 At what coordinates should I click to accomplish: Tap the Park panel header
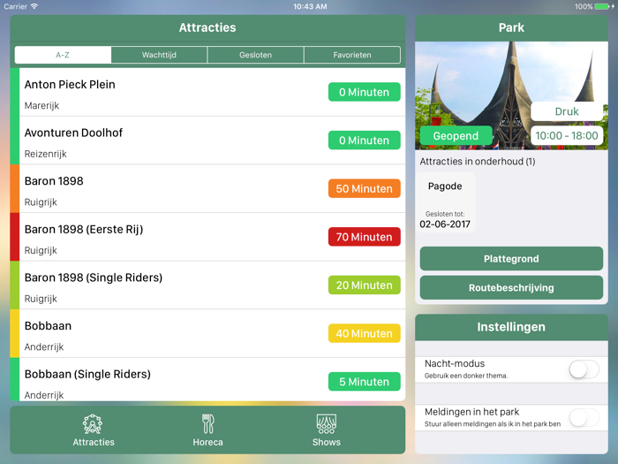(x=511, y=27)
